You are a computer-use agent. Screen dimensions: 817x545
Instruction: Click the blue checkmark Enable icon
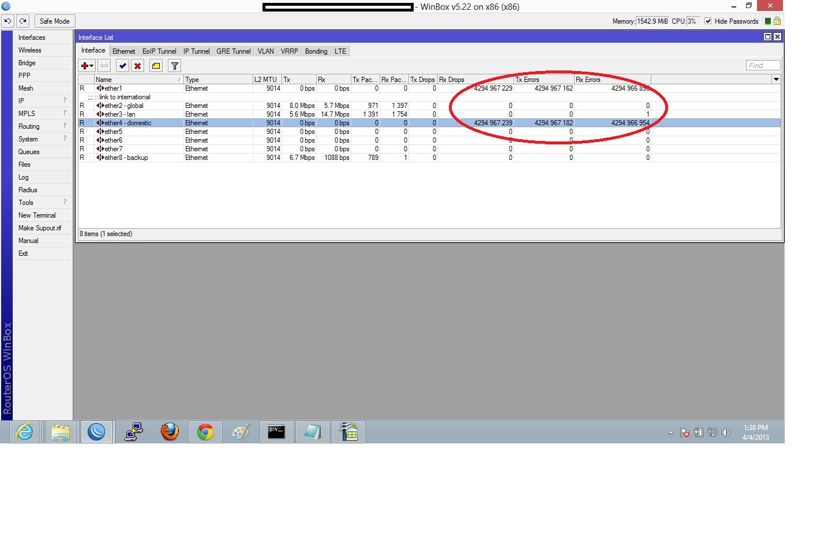point(122,66)
